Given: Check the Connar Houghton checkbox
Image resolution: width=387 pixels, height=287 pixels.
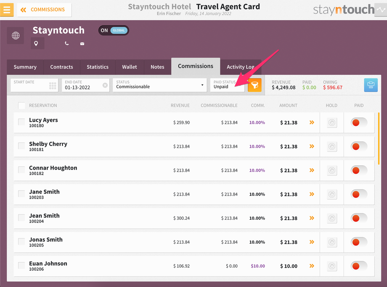Looking at the screenshot, I should pos(21,170).
